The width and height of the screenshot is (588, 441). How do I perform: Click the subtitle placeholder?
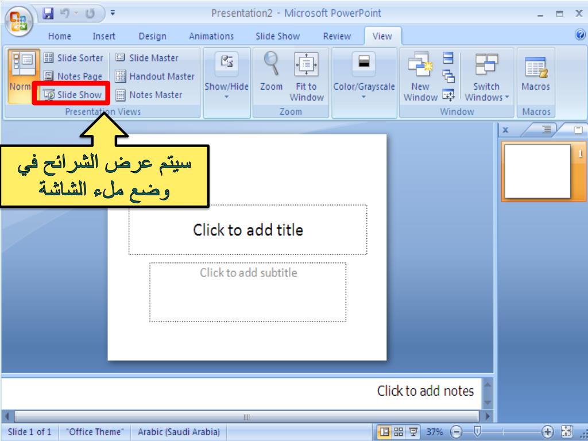(248, 292)
